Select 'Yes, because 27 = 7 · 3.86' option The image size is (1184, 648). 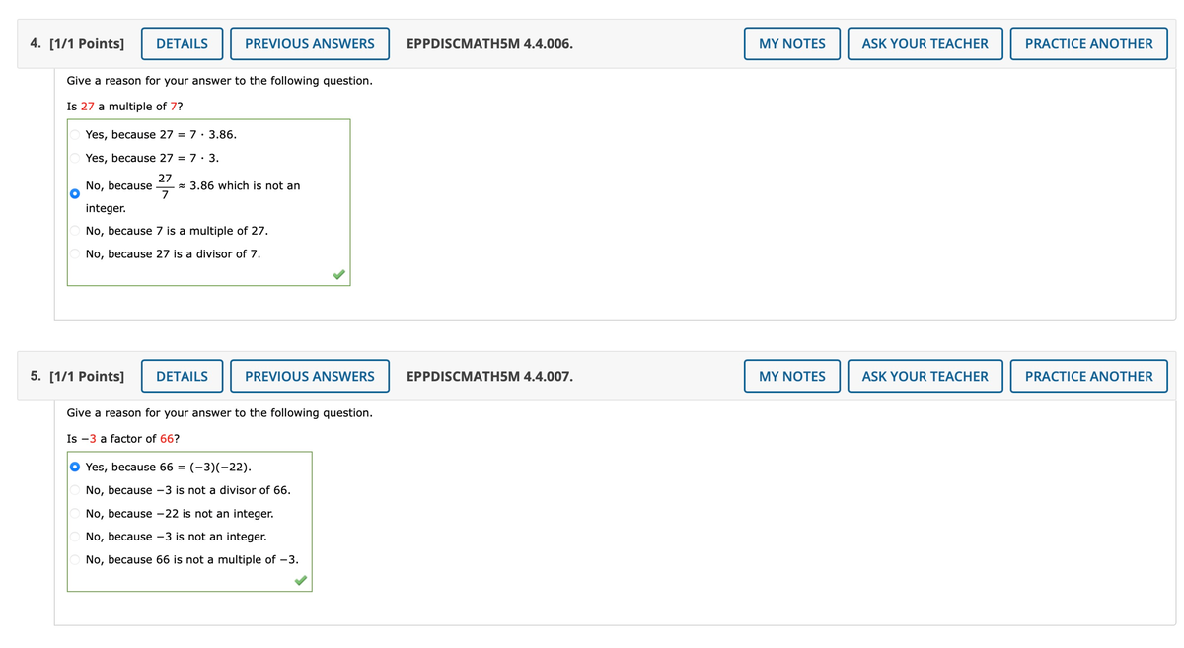[x=75, y=134]
